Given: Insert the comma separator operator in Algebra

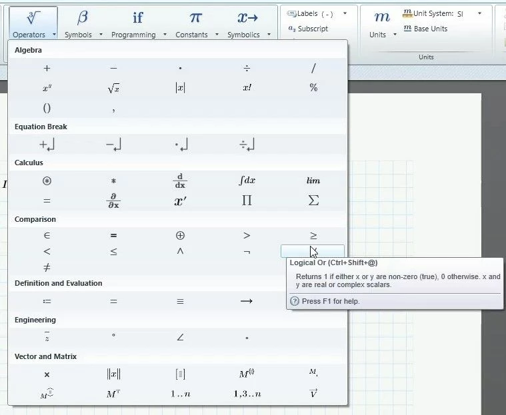Looking at the screenshot, I should (113, 111).
